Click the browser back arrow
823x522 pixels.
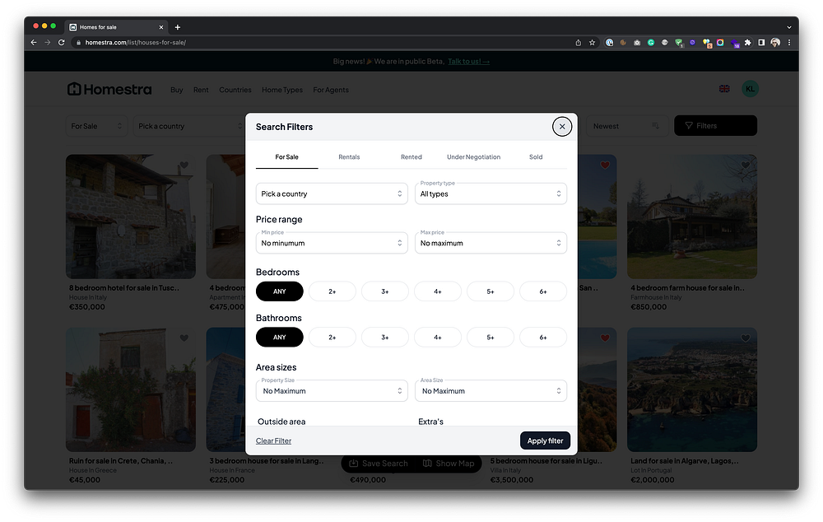[34, 43]
